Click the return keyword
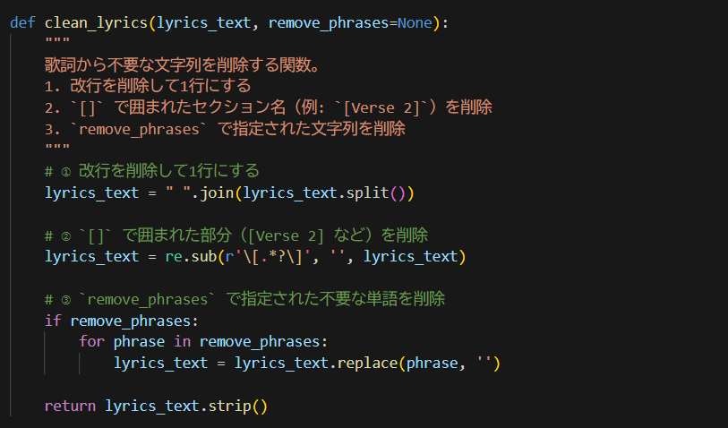Image resolution: width=728 pixels, height=428 pixels. (x=70, y=406)
